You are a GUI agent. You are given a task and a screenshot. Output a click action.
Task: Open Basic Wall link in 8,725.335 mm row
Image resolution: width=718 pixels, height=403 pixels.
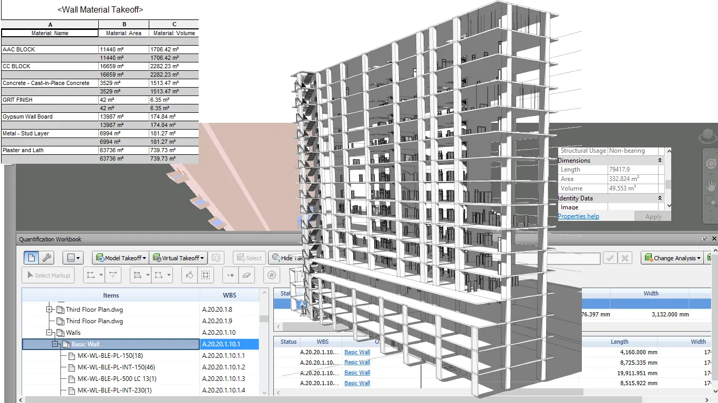(x=357, y=362)
